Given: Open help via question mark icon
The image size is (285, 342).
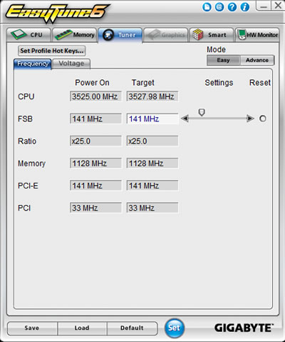Looking at the screenshot, I should pyautogui.click(x=232, y=7).
